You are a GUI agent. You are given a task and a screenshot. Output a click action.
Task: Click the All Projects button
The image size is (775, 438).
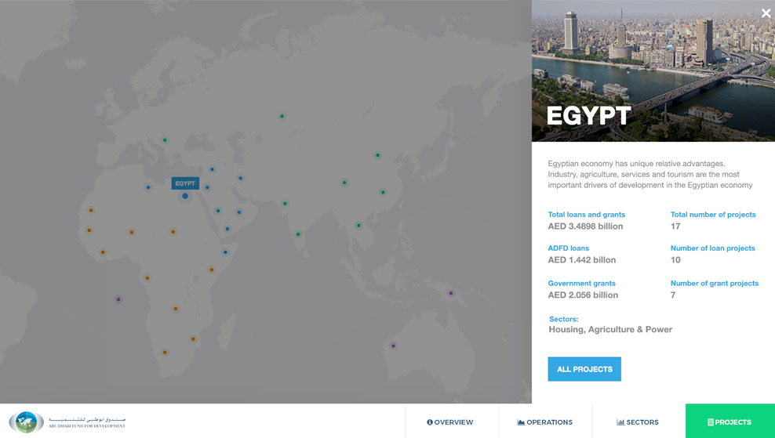click(584, 369)
